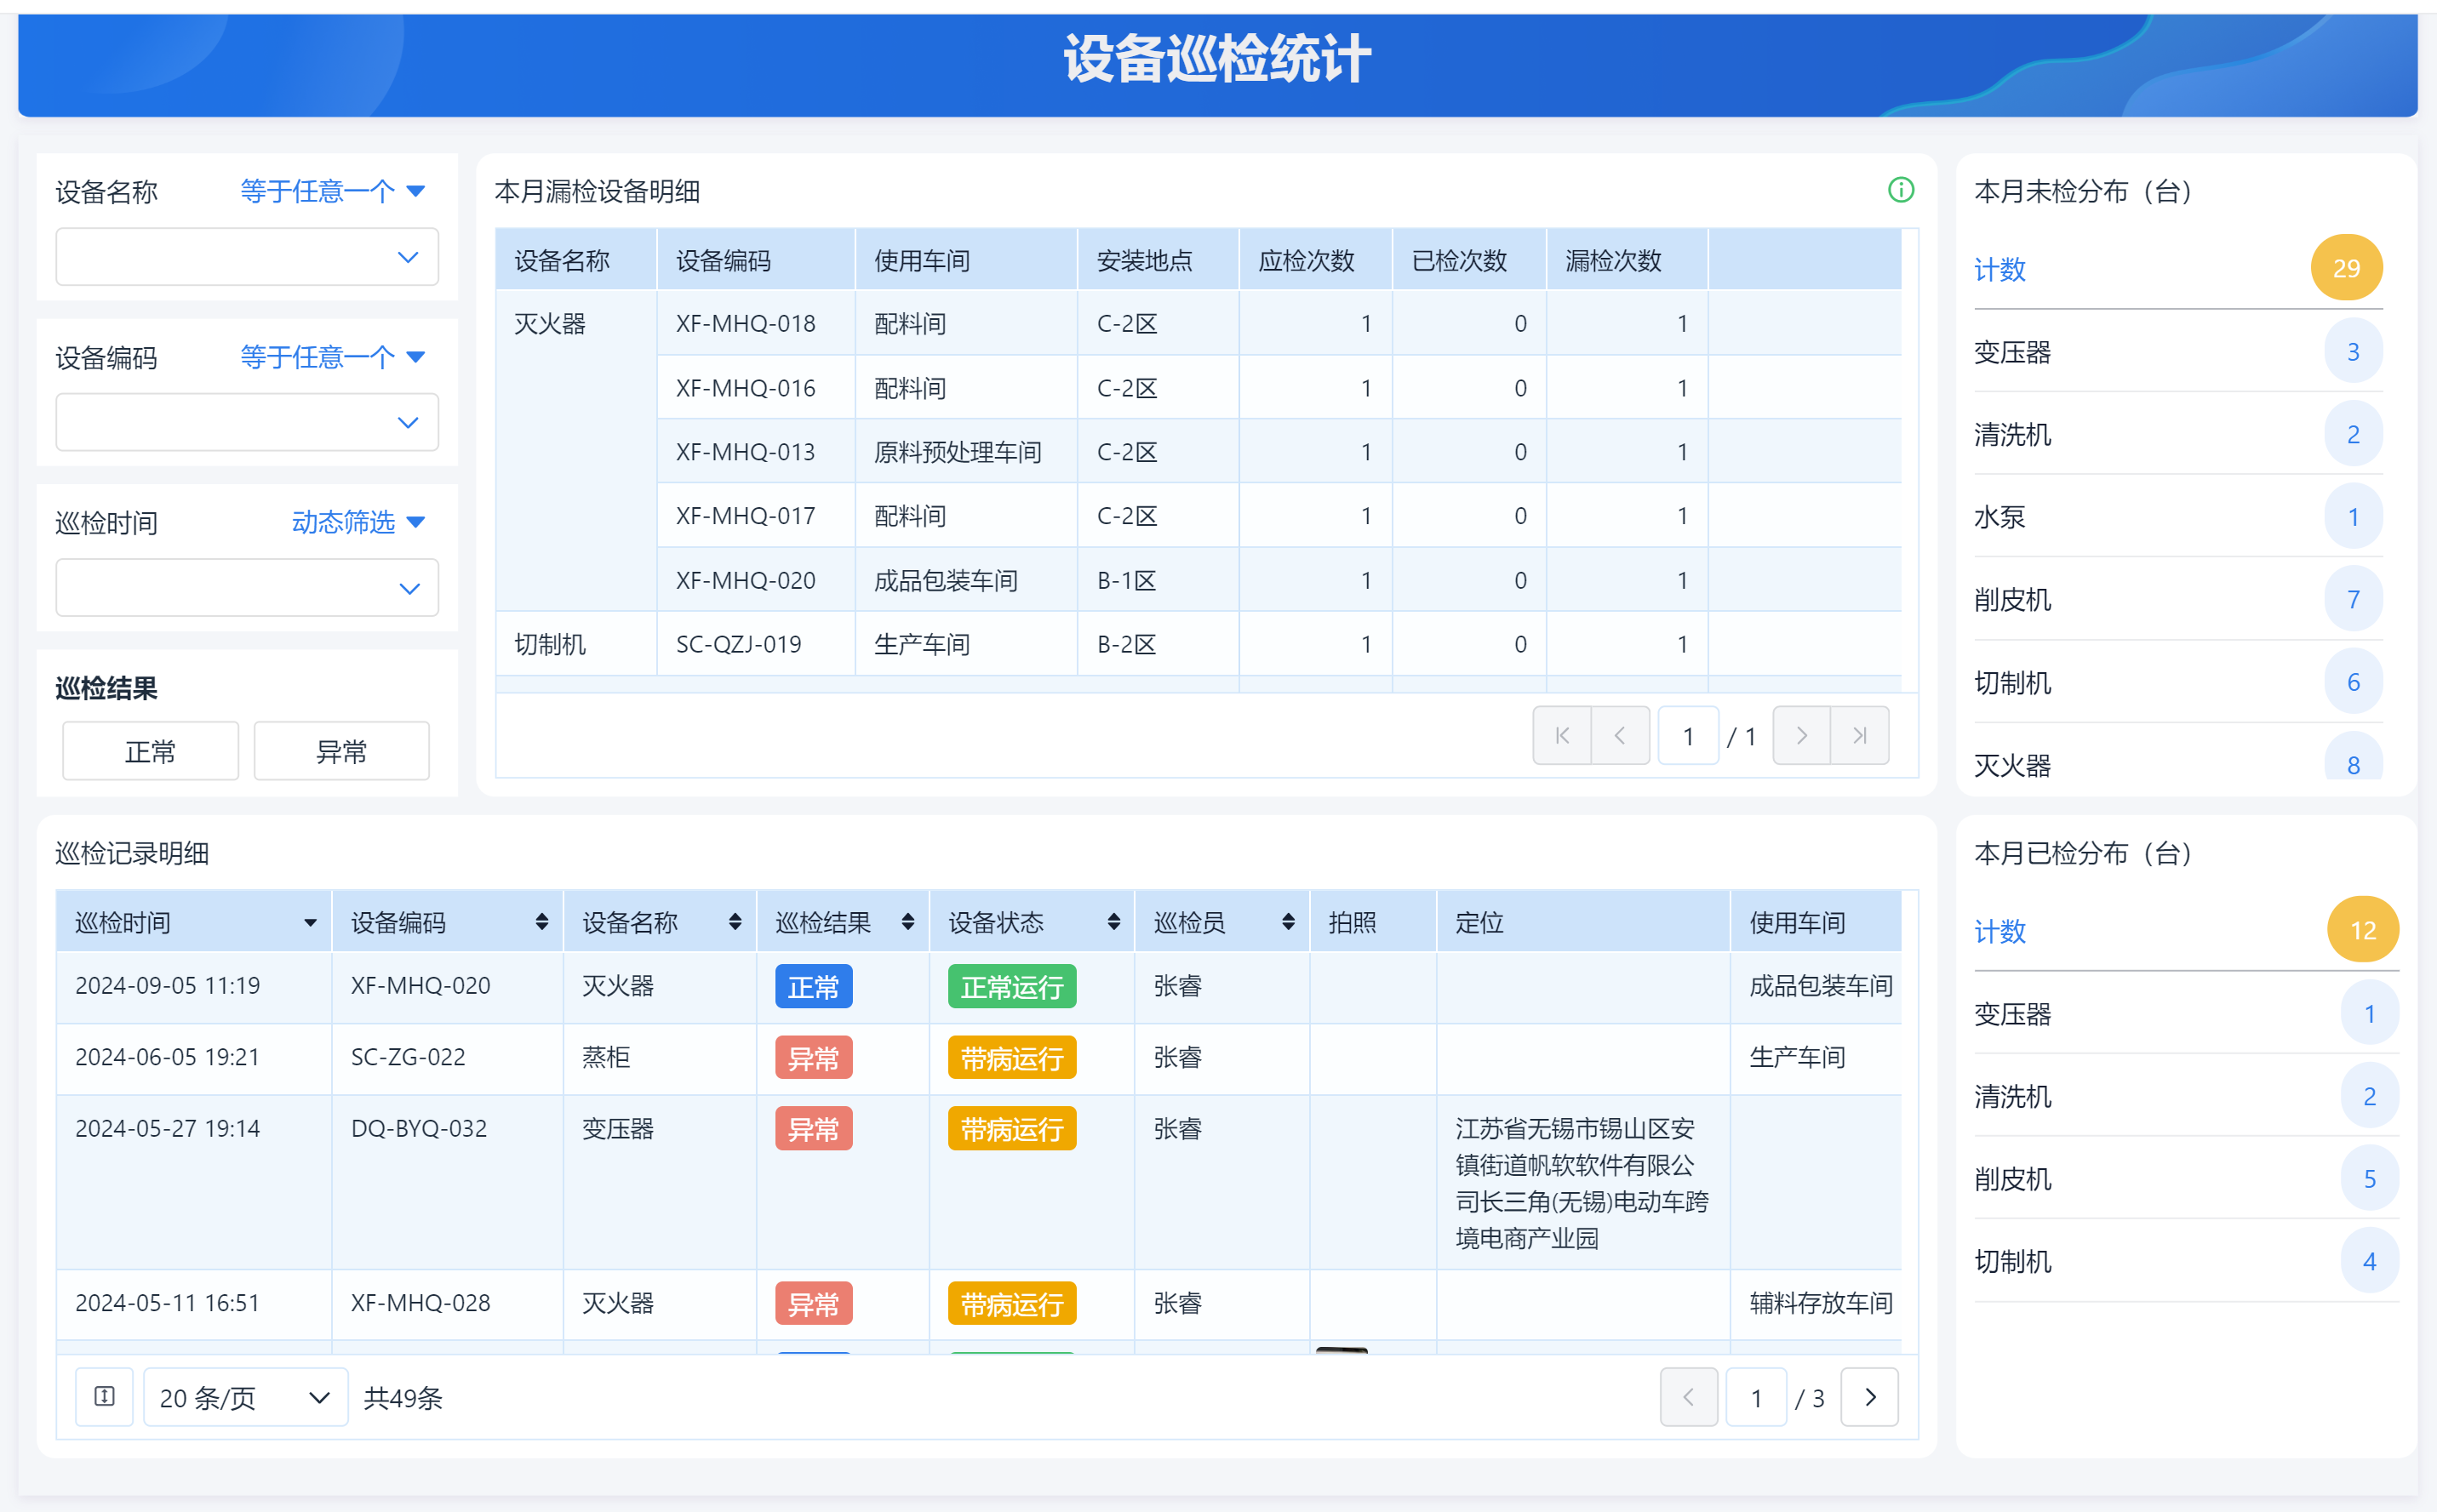The image size is (2437, 1512).
Task: Click the green info icon beside missed-inspection table
Action: pos(1900,190)
